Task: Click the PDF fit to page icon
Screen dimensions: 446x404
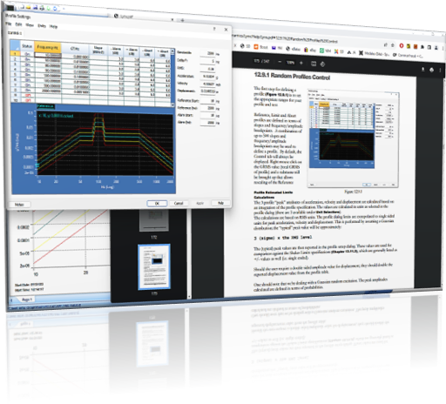Action: (x=314, y=64)
